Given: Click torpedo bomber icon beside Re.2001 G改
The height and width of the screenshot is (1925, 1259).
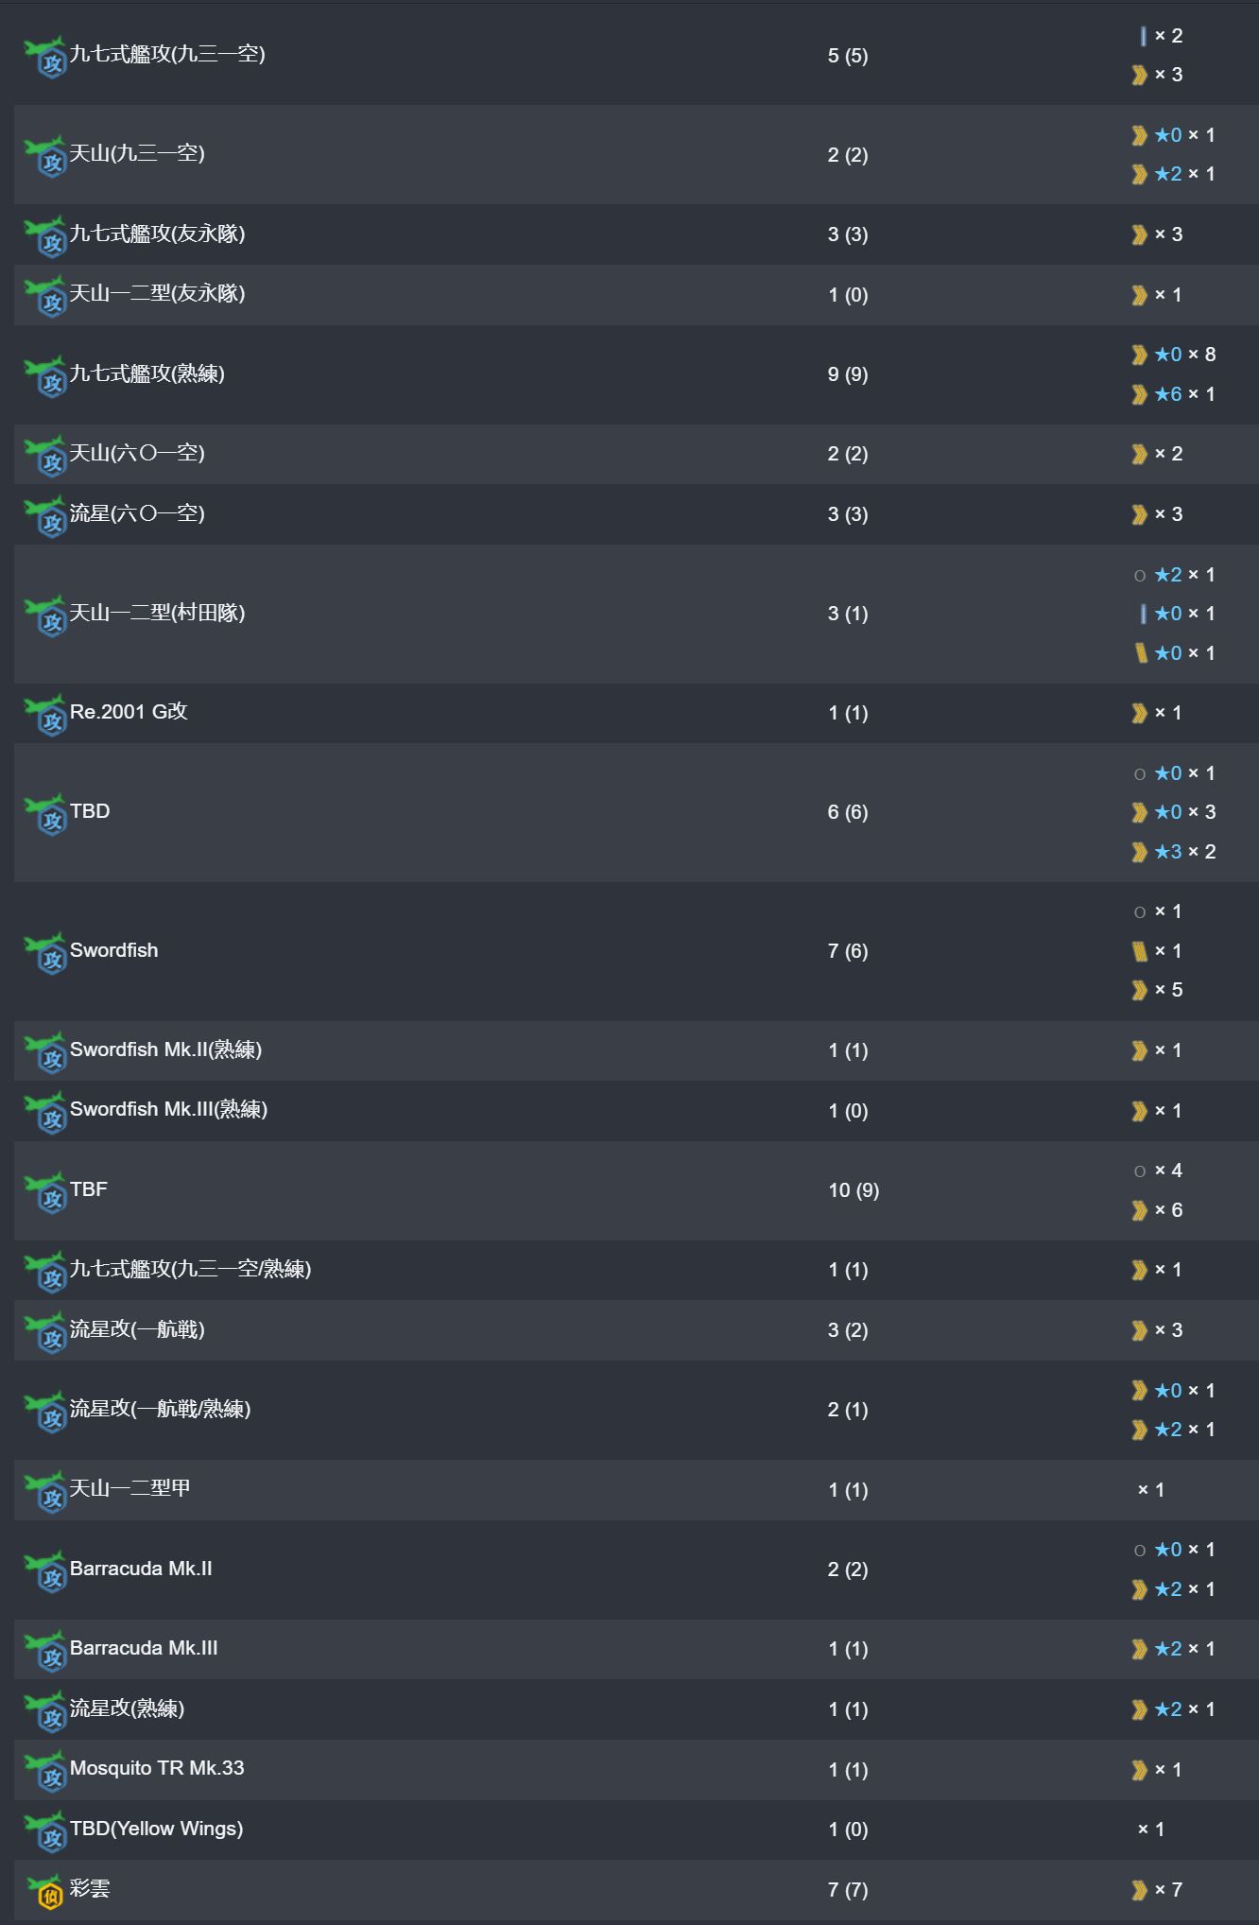Looking at the screenshot, I should click(44, 714).
